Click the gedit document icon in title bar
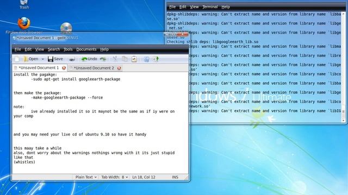Image resolution: width=348 pixels, height=195 pixels. pyautogui.click(x=15, y=38)
